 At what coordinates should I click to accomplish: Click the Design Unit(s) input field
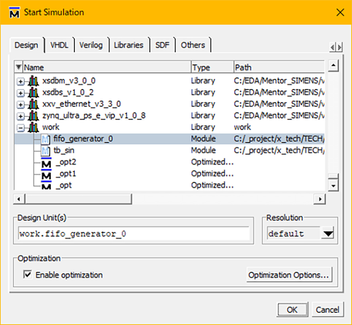click(x=134, y=234)
